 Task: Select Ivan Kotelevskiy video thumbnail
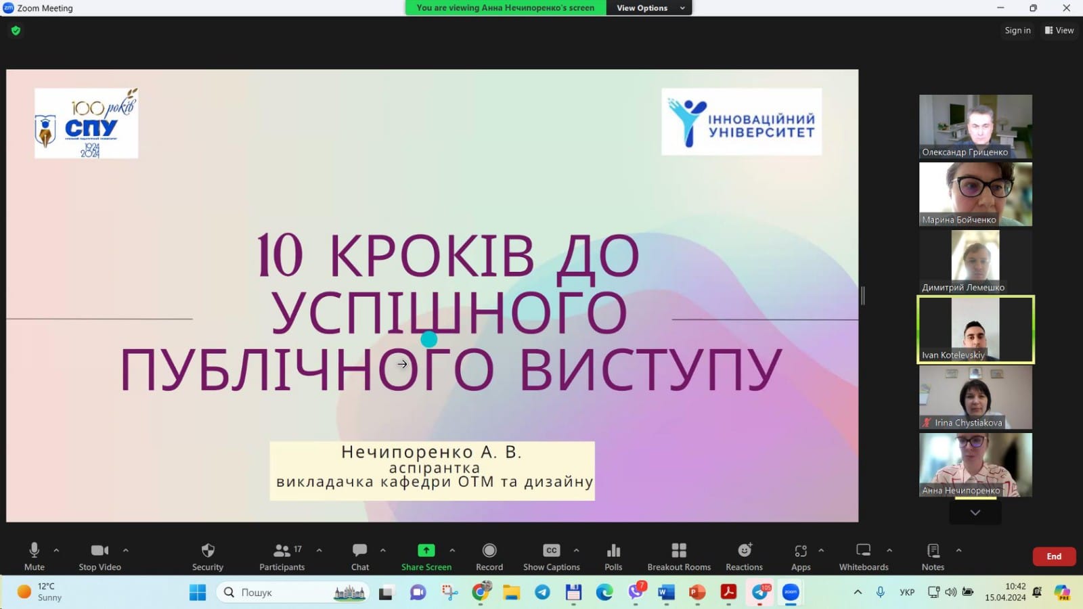click(x=975, y=330)
